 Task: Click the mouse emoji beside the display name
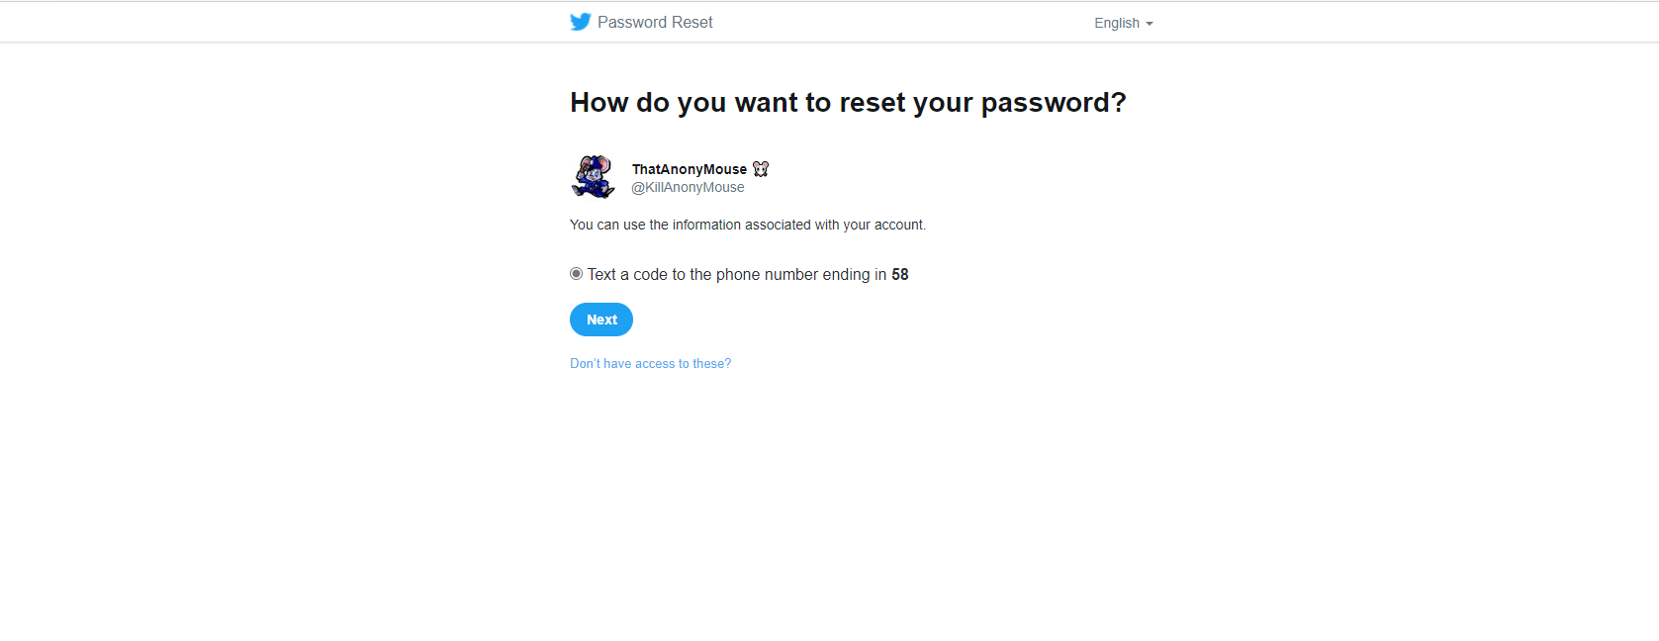click(x=761, y=169)
